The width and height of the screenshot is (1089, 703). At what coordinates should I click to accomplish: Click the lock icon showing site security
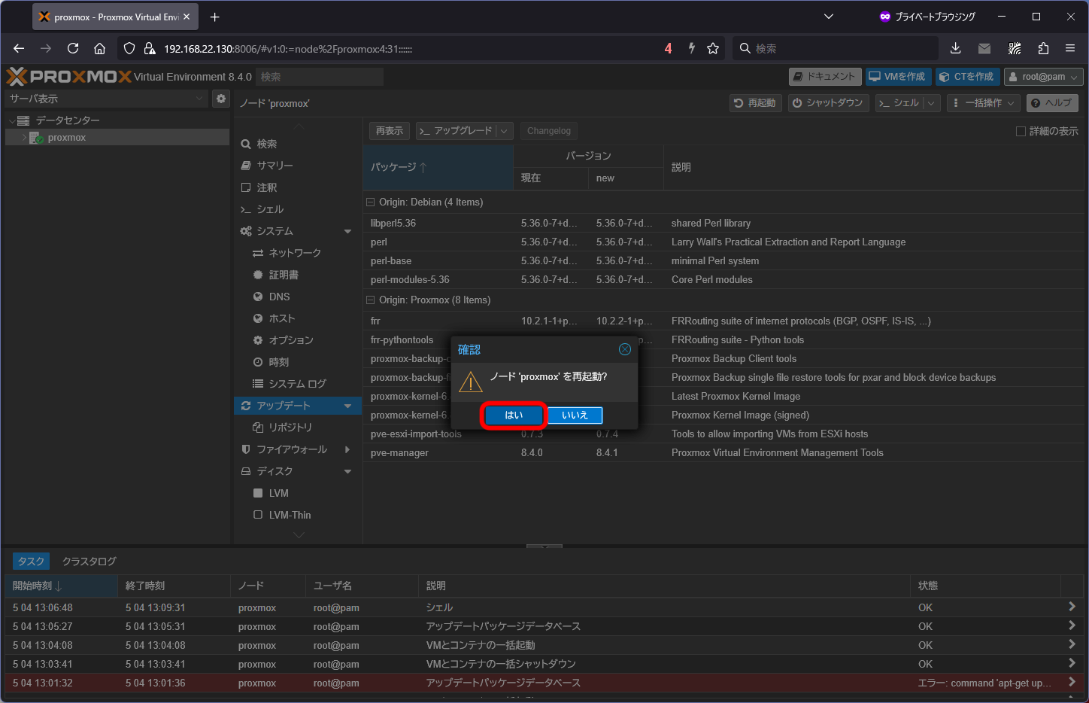[149, 48]
